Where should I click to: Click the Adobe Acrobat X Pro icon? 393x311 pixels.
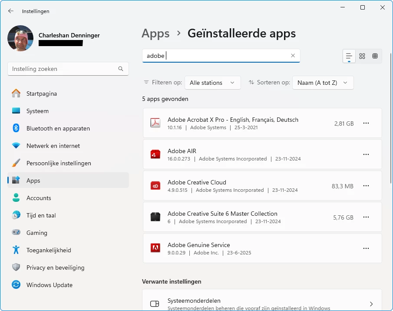pos(155,123)
